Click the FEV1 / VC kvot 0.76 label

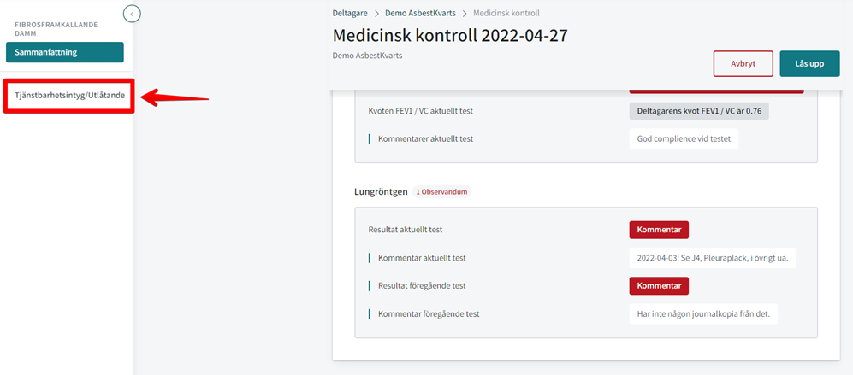(699, 110)
